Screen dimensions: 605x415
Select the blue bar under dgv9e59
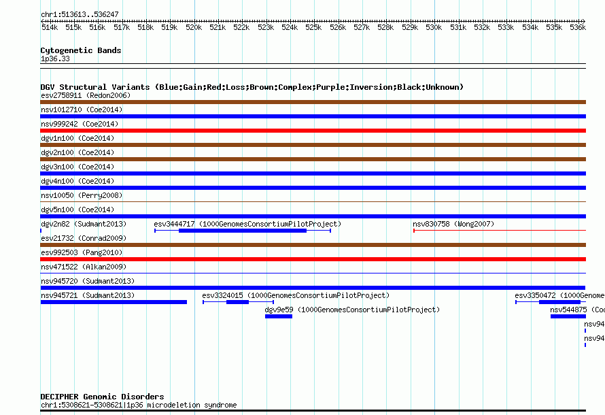pos(279,316)
